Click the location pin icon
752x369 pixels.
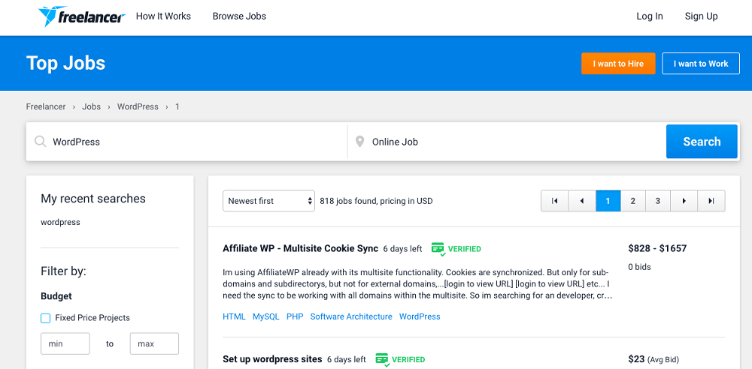(x=359, y=142)
